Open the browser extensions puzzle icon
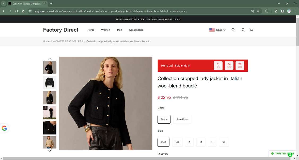 pyautogui.click(x=267, y=11)
